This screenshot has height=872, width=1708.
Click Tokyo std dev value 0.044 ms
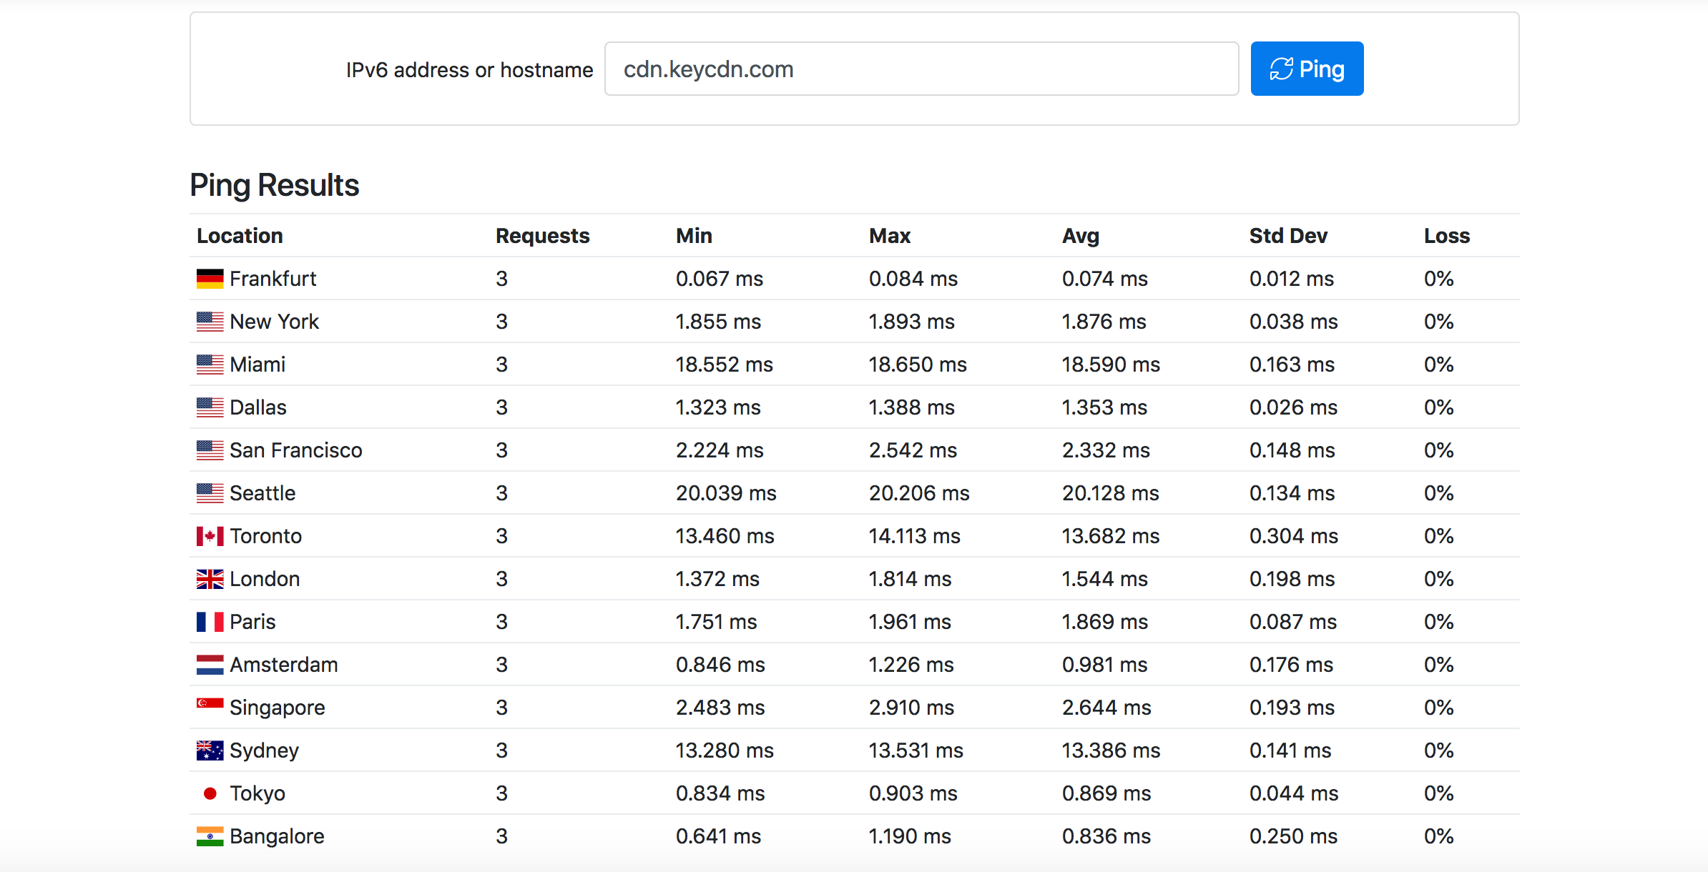tap(1294, 793)
